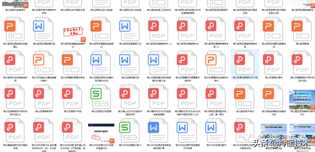Image resolution: width=315 pixels, height=152 pixels.
Task: Select the 格力家用空调维修技术 (1) PDF icon
Action: (x=158, y=29)
